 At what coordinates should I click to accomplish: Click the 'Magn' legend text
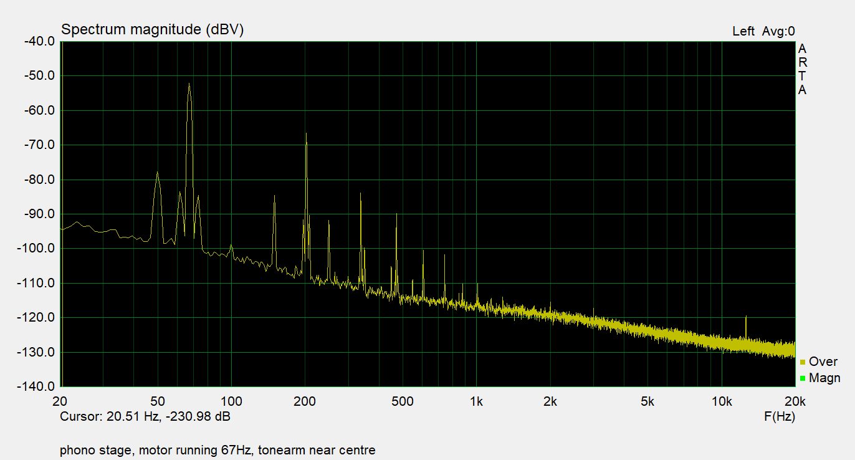(824, 378)
